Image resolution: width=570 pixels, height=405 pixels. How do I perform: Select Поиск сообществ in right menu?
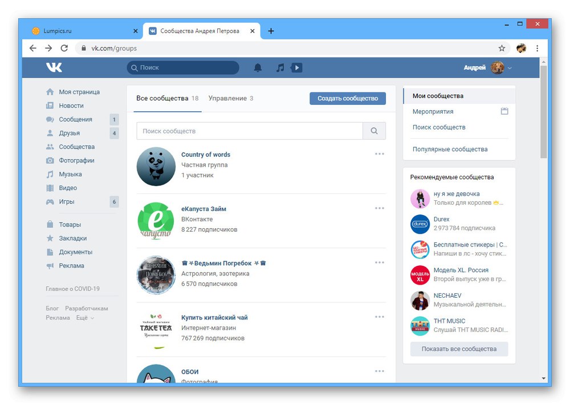(x=439, y=127)
